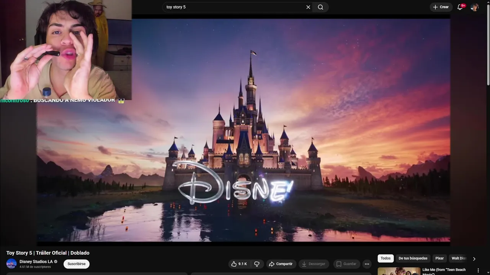Screen dimensions: 490x275
Task: Click the 'Like Me' video thumbnail
Action: [x=399, y=271]
